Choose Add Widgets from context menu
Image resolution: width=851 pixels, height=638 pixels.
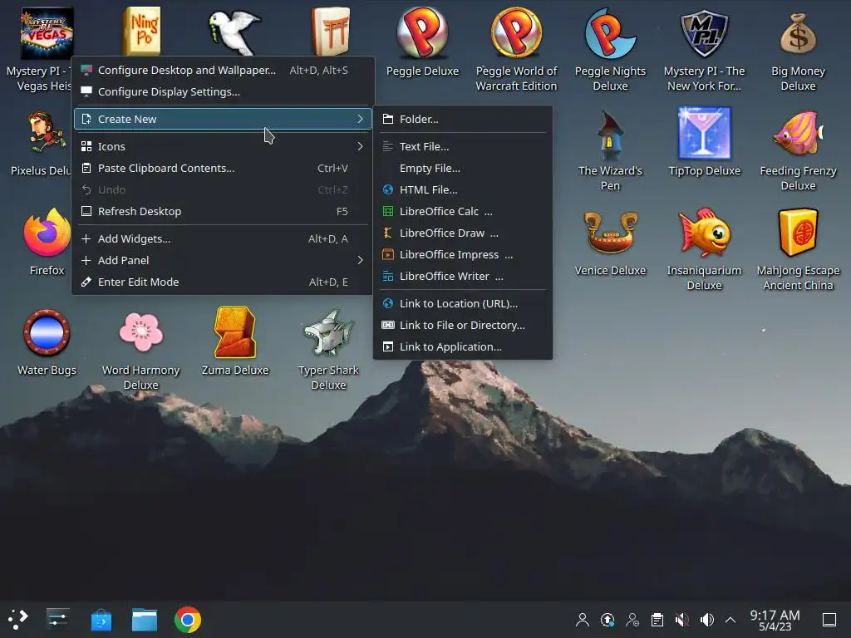(223, 238)
